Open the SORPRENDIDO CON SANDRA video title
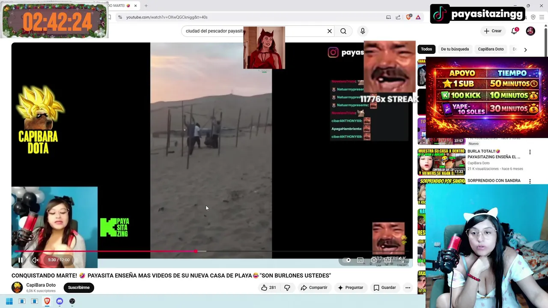 (494, 181)
